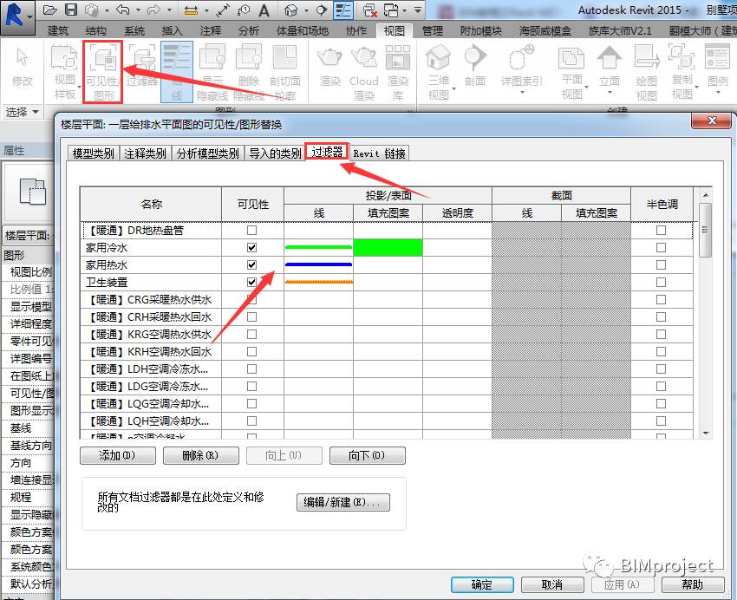Screen dimensions: 737x600
Task: Switch to the 导入的类别 tab
Action: 275,153
